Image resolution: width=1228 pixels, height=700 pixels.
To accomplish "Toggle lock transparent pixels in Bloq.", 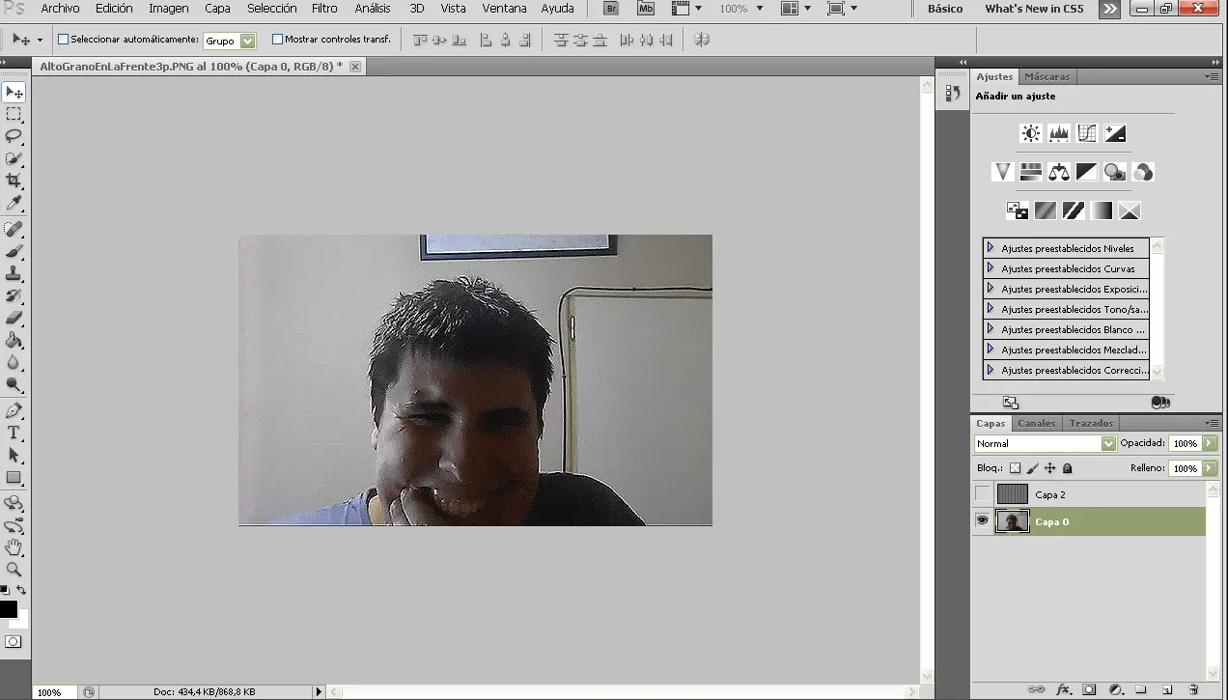I will (x=1015, y=468).
